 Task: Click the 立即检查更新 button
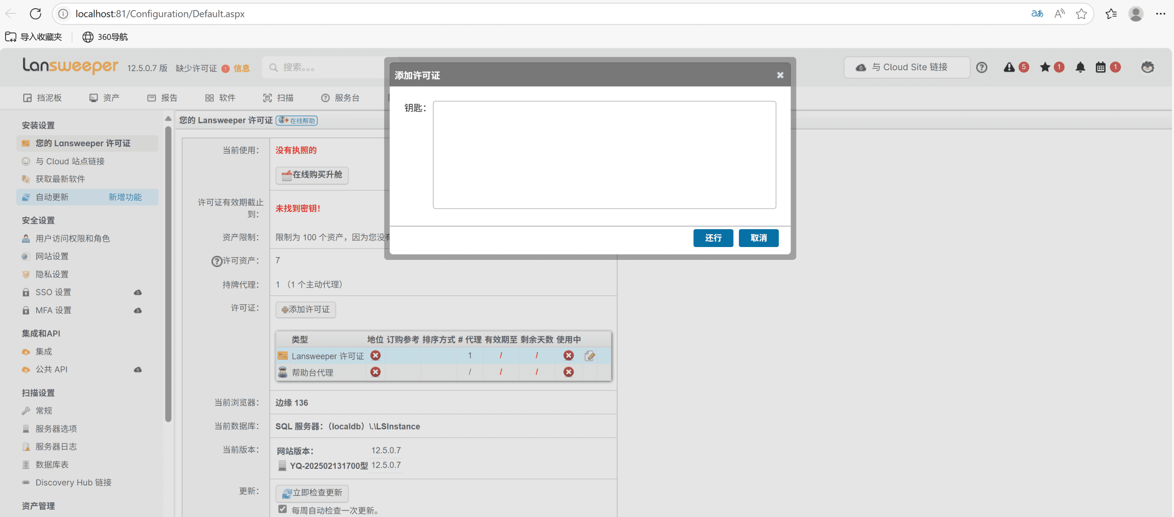pos(312,493)
